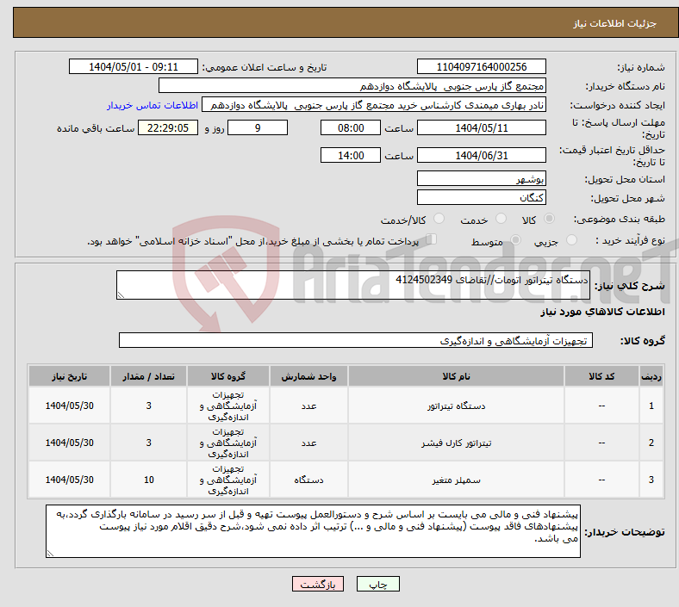679x607 pixels.
Task: Open اطلاعات تماس خریدار link
Action: (153, 105)
